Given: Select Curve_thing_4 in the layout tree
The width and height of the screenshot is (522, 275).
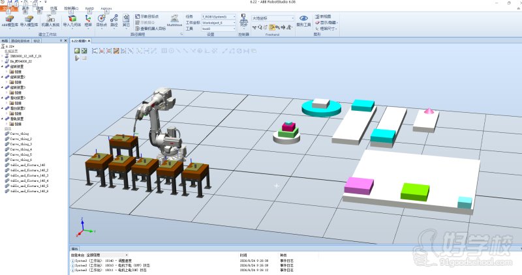Looking at the screenshot, I should (x=19, y=149).
